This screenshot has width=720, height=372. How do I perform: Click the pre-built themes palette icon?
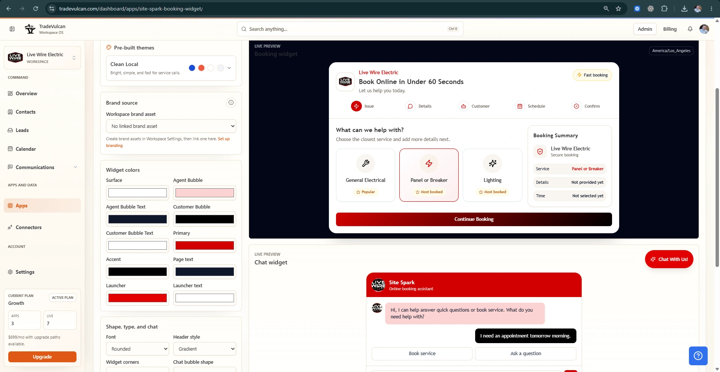click(109, 48)
